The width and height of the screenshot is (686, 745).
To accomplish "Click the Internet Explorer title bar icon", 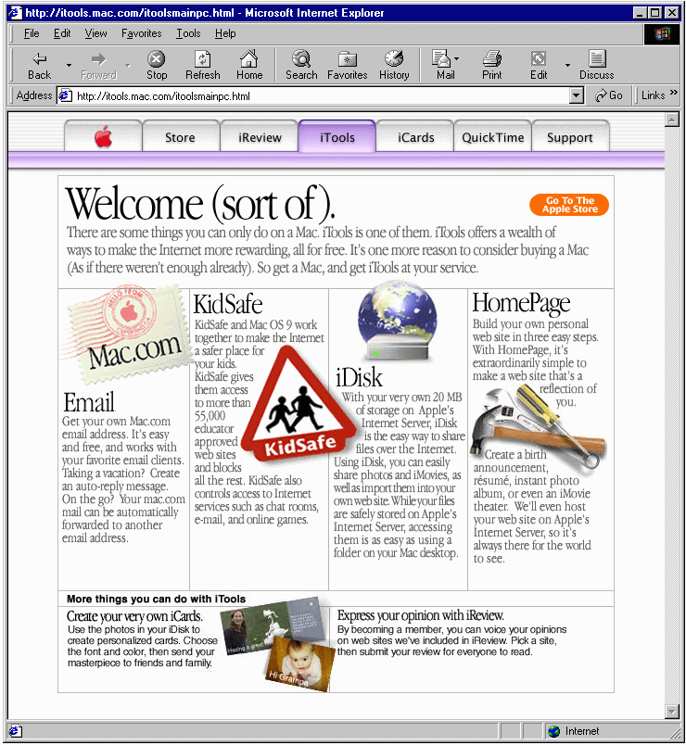I will coord(15,12).
